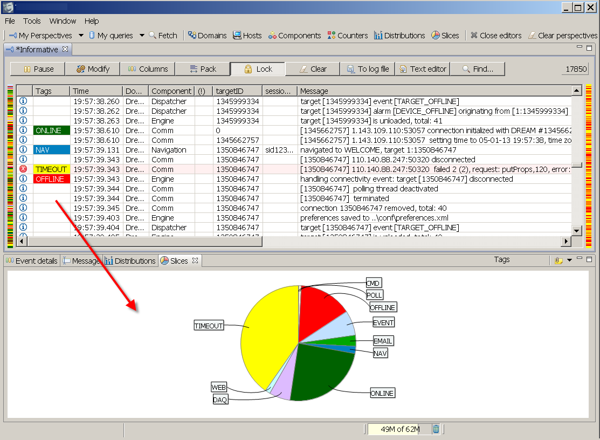The image size is (600, 440).
Task: Open the Tags panel dropdown arrow
Action: 569,260
